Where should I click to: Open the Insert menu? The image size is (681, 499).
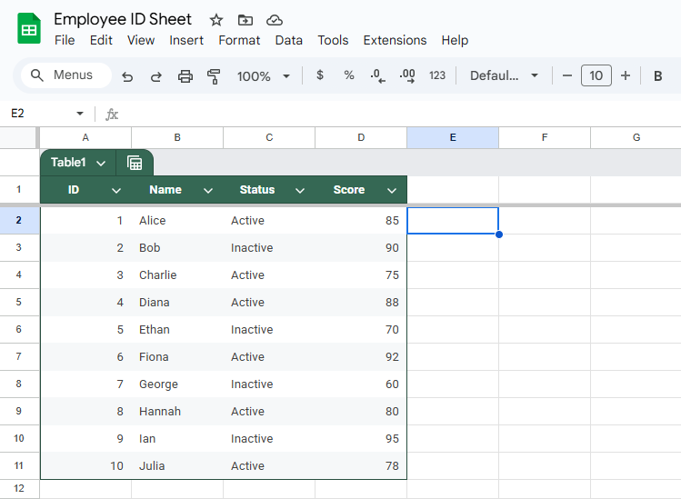pyautogui.click(x=185, y=40)
